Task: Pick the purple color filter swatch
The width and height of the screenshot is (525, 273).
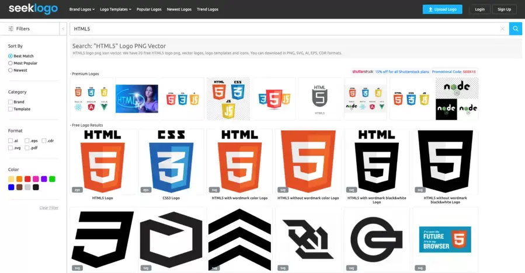Action: pyautogui.click(x=44, y=179)
